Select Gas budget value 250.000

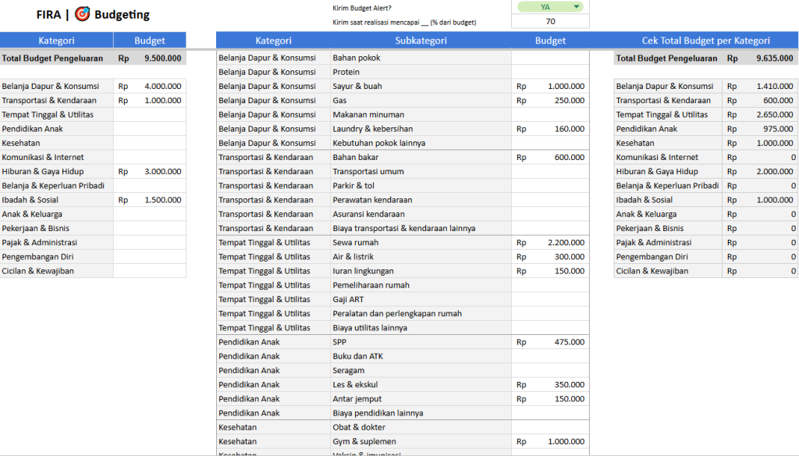click(550, 101)
